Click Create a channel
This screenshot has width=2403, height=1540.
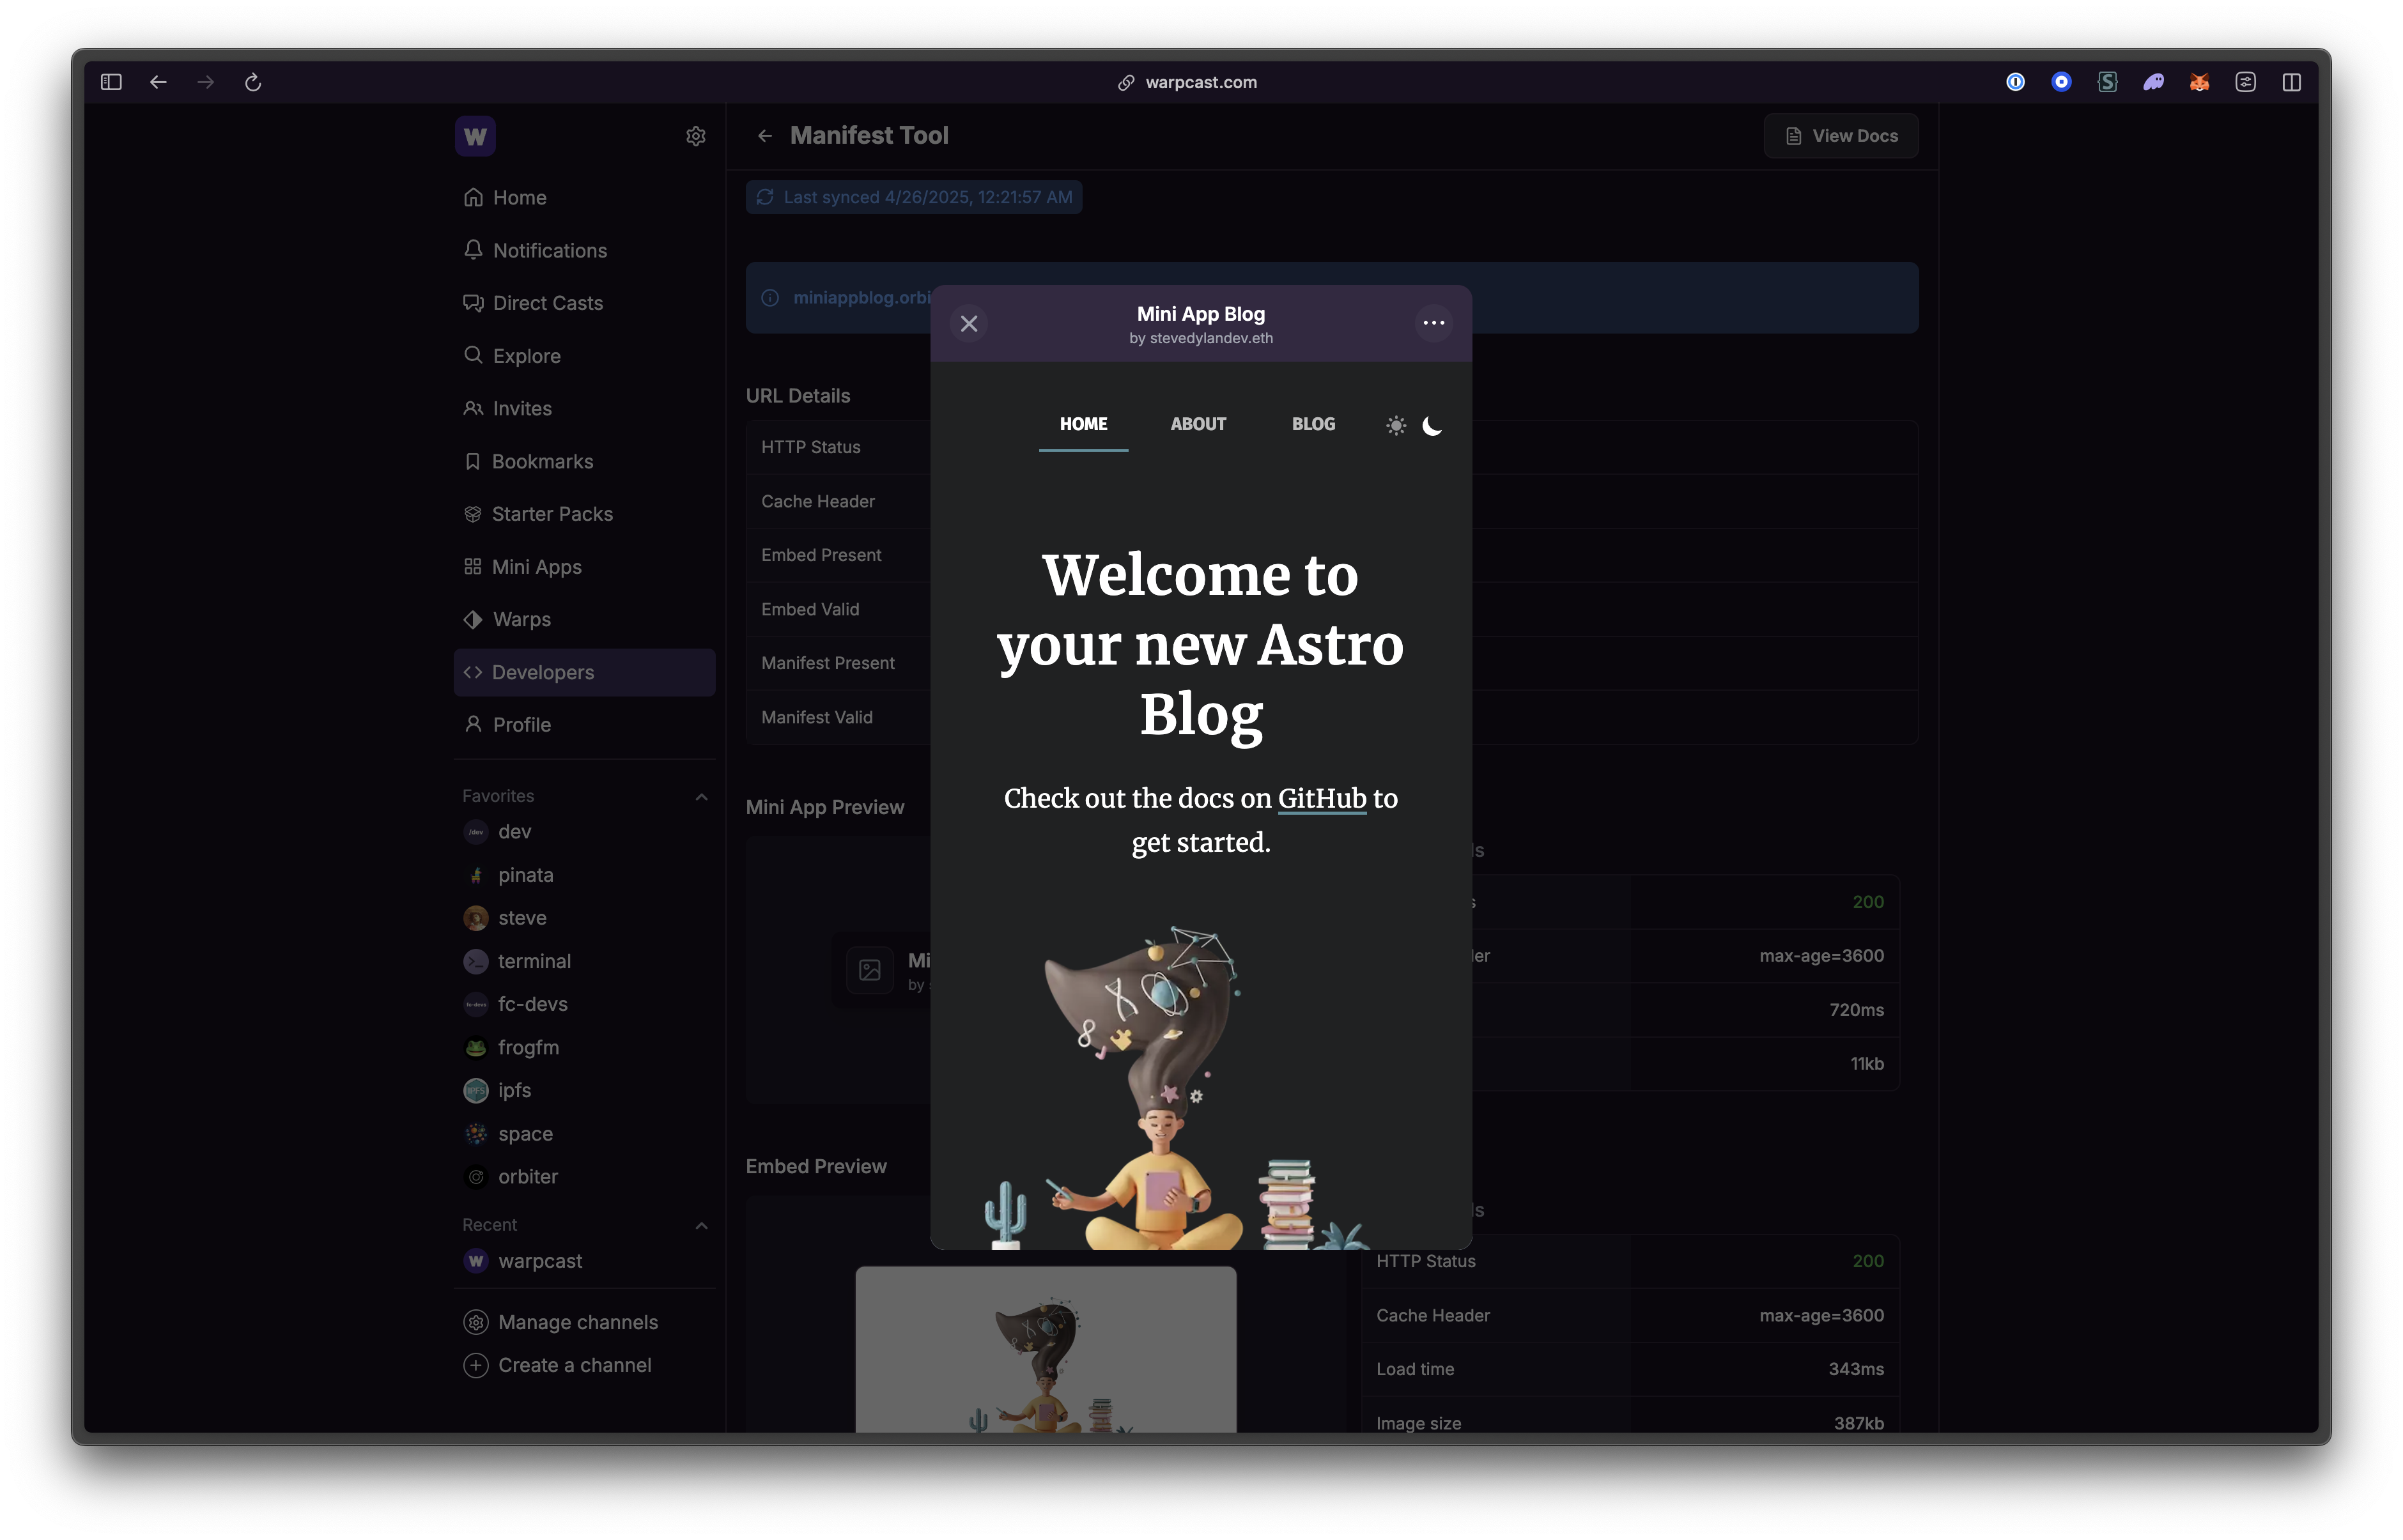[574, 1366]
